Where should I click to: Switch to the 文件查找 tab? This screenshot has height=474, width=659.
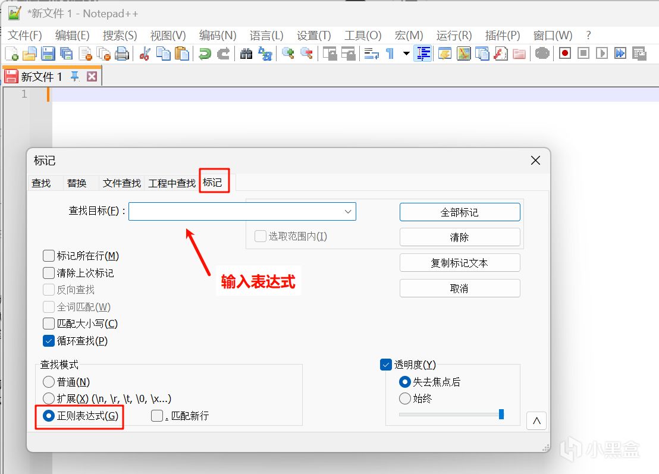click(x=122, y=183)
